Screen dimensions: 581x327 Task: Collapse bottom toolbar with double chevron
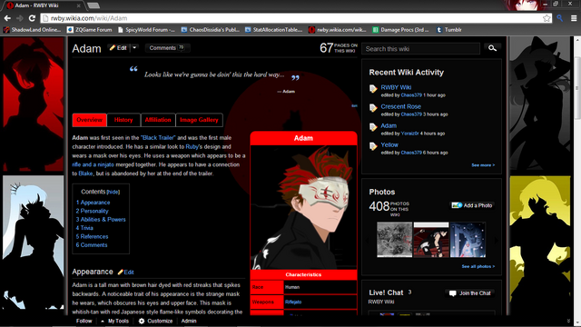tap(568, 321)
